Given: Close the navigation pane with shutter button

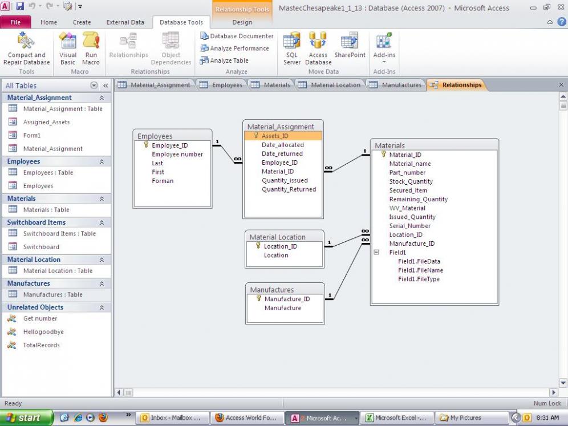Looking at the screenshot, I should (106, 86).
